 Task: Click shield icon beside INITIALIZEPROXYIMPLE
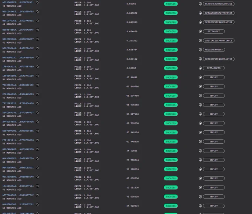(200, 41)
